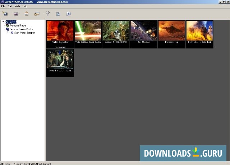Open the Web menu
This screenshot has height=165, width=230.
click(x=17, y=6)
